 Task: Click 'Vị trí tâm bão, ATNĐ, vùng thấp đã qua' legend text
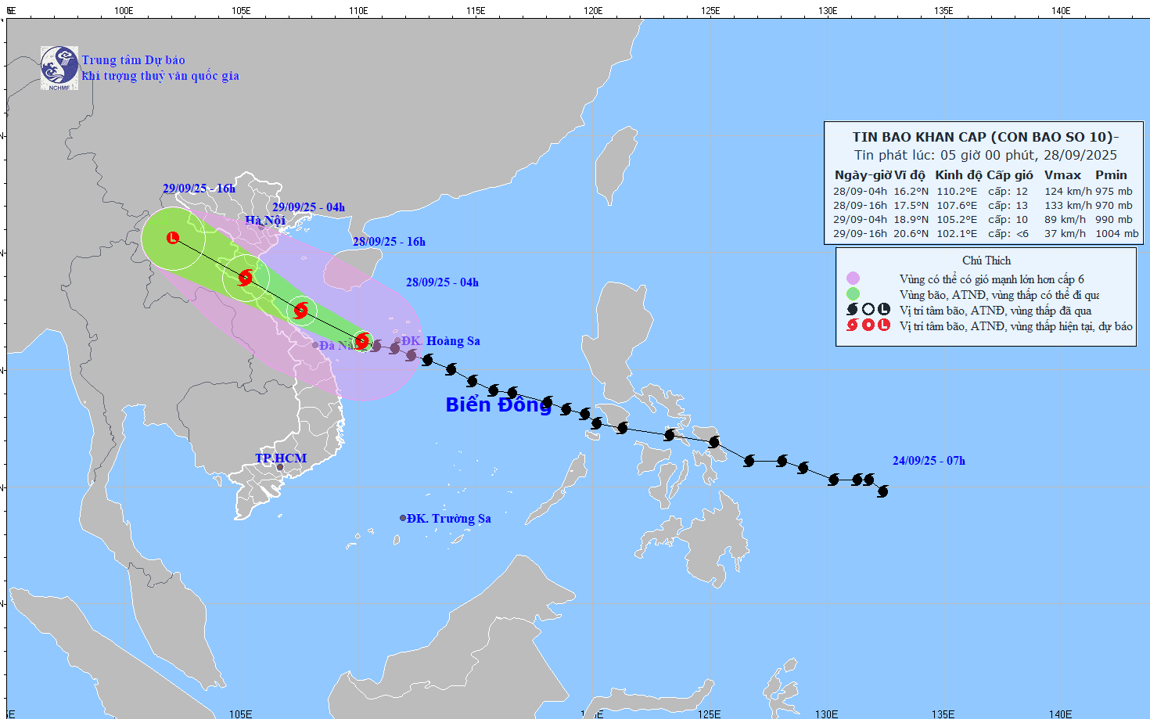click(x=995, y=311)
